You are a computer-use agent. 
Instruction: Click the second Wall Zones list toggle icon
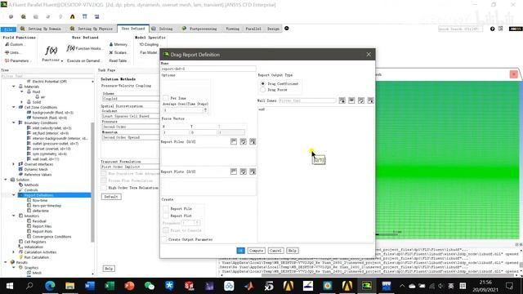coord(351,100)
